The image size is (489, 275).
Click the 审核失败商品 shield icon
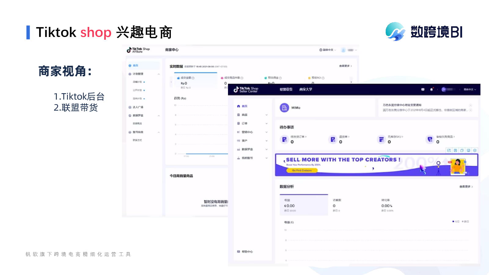[x=430, y=140]
